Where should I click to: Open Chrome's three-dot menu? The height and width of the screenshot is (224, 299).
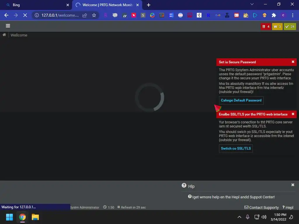[x=293, y=15]
